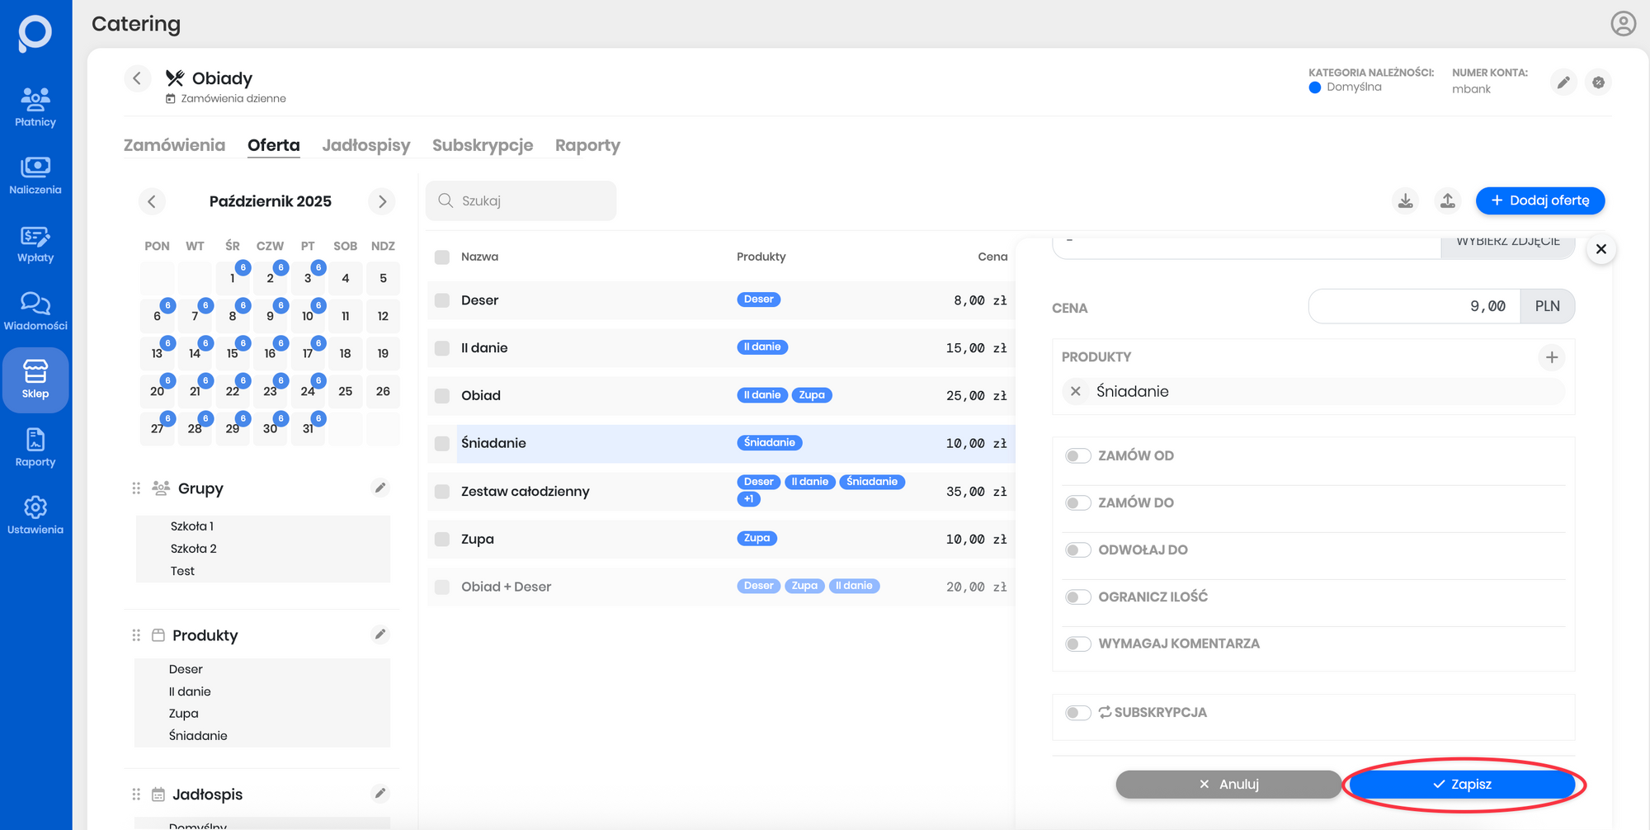Click the download offers icon
The image size is (1650, 830).
[1406, 200]
